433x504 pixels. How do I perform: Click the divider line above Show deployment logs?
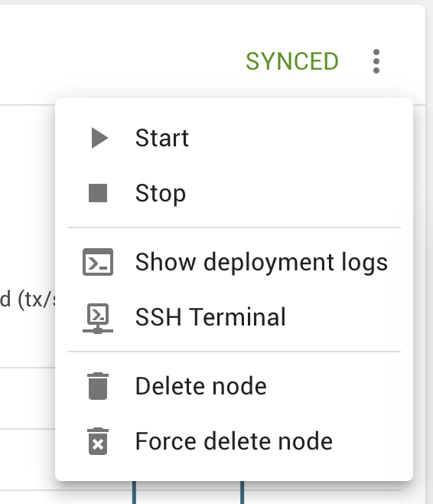tap(234, 227)
